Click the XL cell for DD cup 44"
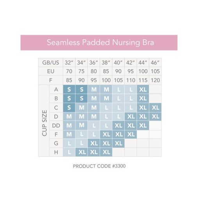Viewport: 200px width, 200px height. (143, 125)
